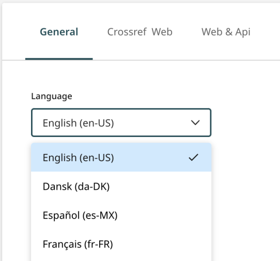Click the Language combo box showing English (en-US)
This screenshot has height=261, width=280.
coord(121,122)
